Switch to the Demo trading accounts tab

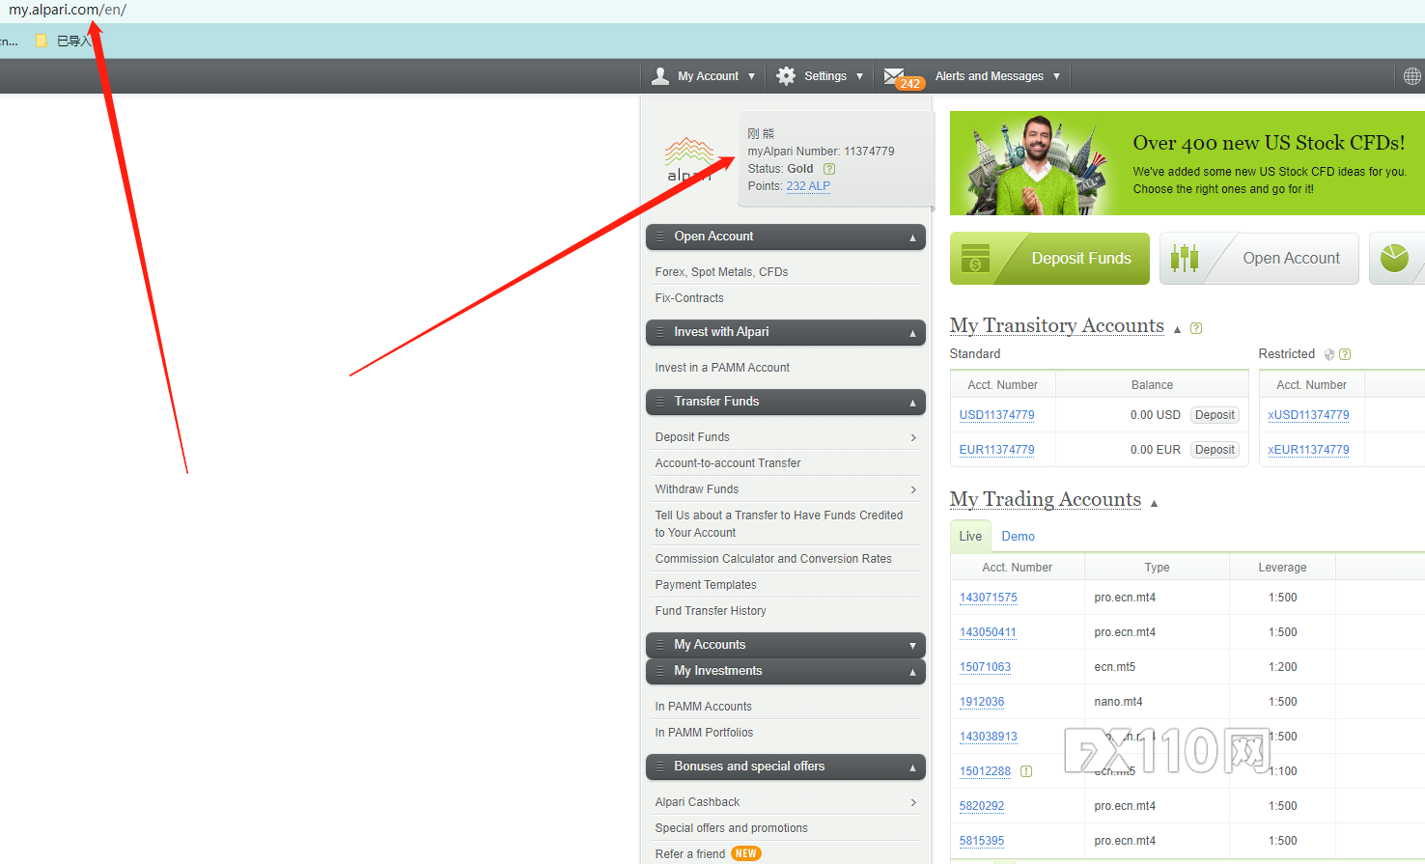click(1018, 537)
